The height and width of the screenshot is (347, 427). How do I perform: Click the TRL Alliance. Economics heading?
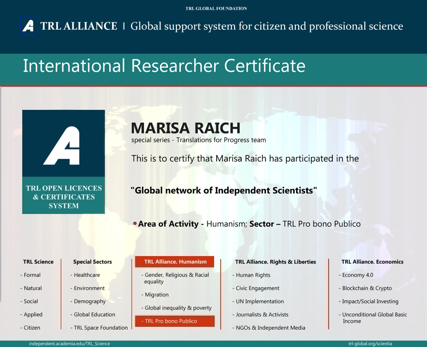coord(372,262)
